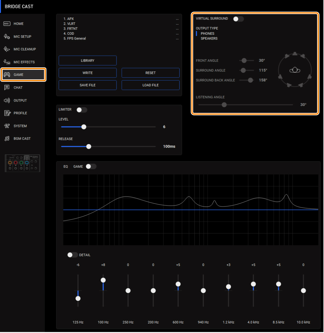This screenshot has height=333, width=324.
Task: Open options menu for preset 2. VLRT
Action: click(x=177, y=24)
